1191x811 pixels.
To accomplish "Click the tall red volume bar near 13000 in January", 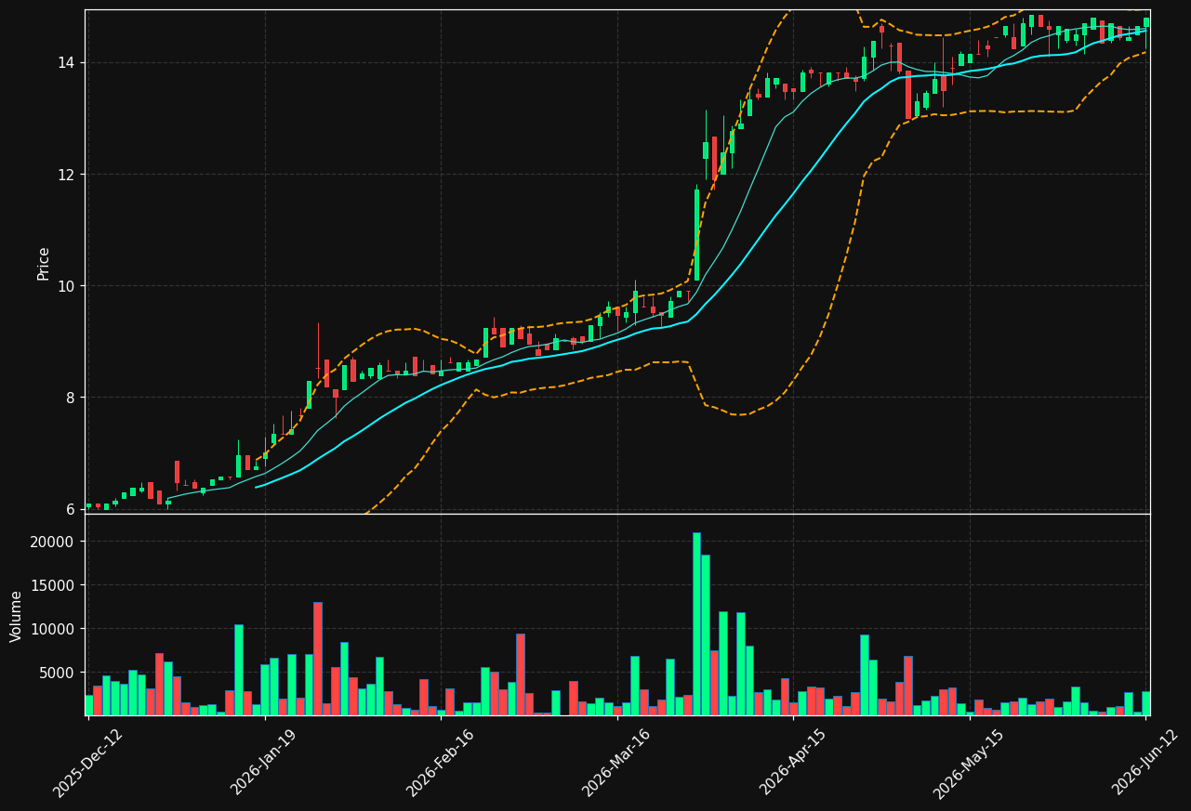I will [x=318, y=659].
